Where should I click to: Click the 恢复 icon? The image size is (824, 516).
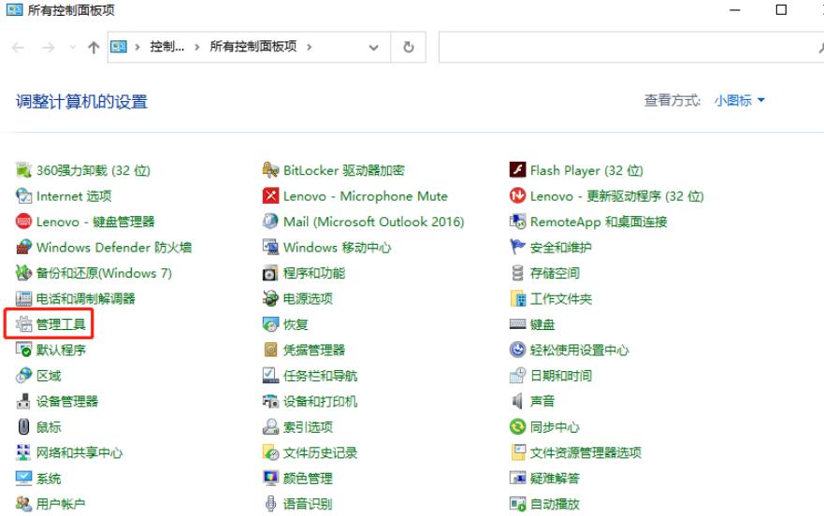point(270,324)
